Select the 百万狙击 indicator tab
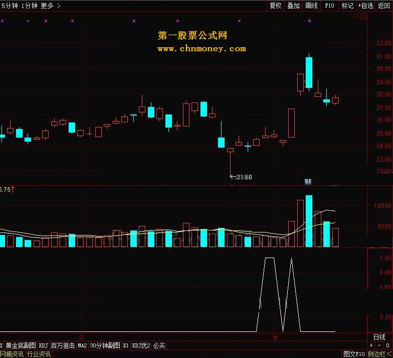Image resolution: width=393 pixels, height=358 pixels. tap(63, 345)
